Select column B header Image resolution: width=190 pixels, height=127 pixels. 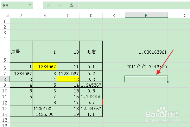coord(45,16)
